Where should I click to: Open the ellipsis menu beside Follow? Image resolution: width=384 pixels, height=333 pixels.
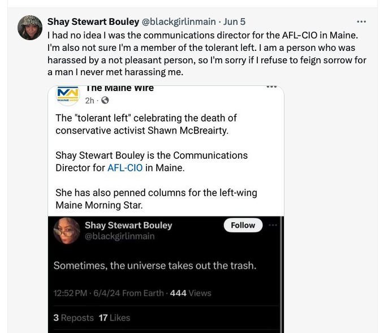pos(273,225)
